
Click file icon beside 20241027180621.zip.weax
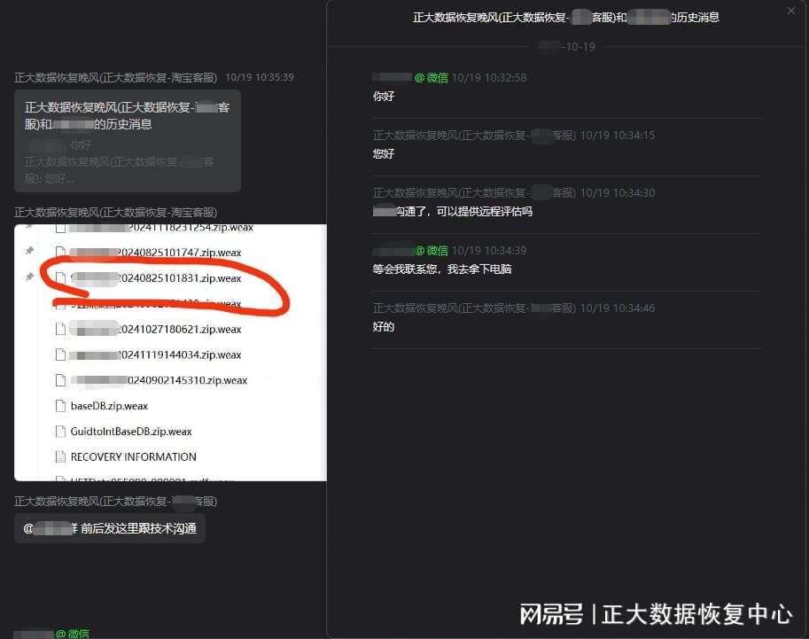pyautogui.click(x=60, y=329)
